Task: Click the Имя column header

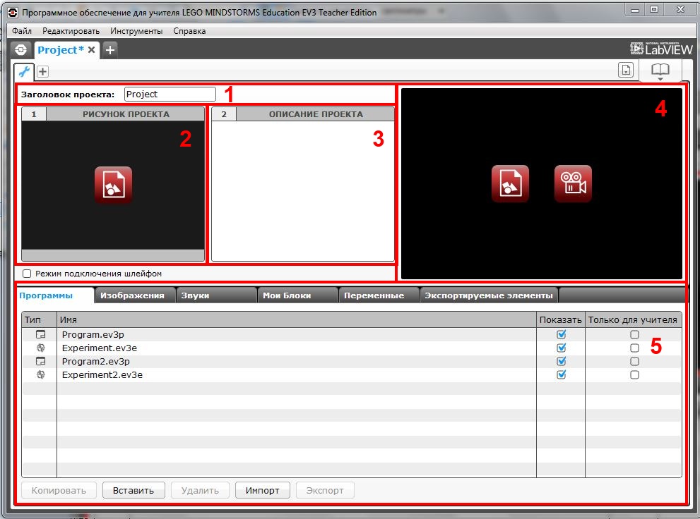Action: click(x=297, y=320)
